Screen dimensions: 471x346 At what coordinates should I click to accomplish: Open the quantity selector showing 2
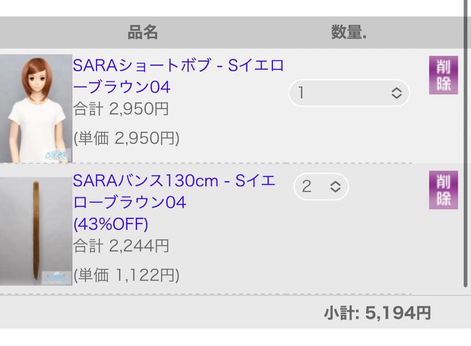pyautogui.click(x=321, y=186)
